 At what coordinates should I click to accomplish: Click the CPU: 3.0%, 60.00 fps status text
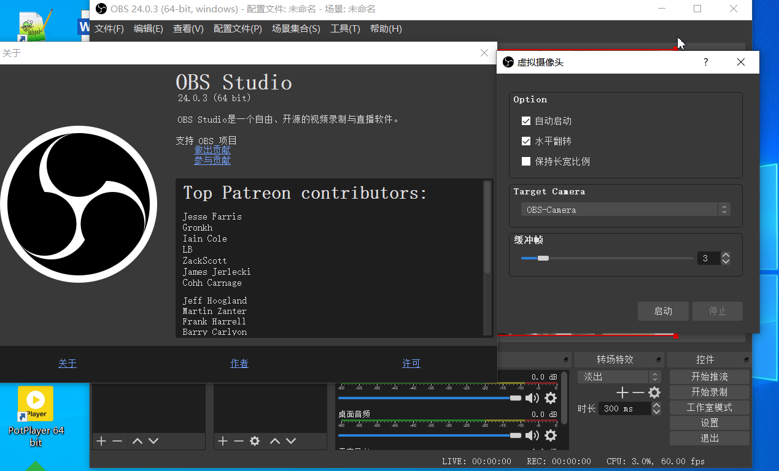(656, 461)
